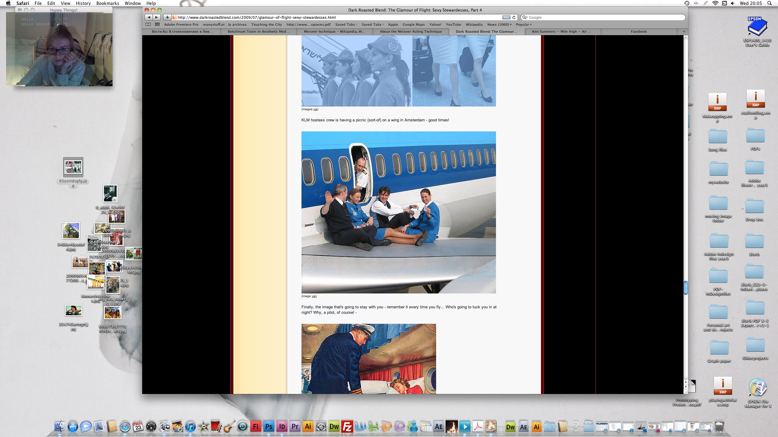778x437 pixels.
Task: Click the 'via' link under the KLM photo
Action: click(314, 296)
